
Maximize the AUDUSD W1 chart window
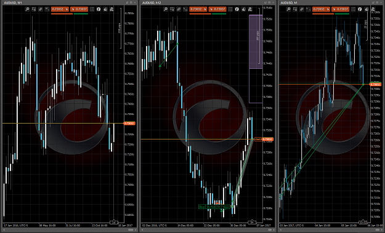pyautogui.click(x=131, y=2)
